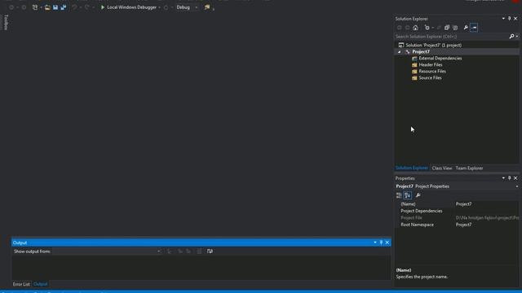Open Property Pages wrench in Properties panel
The height and width of the screenshot is (293, 522).
click(x=418, y=195)
